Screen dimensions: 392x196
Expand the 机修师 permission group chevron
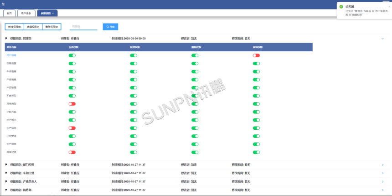pos(382,190)
